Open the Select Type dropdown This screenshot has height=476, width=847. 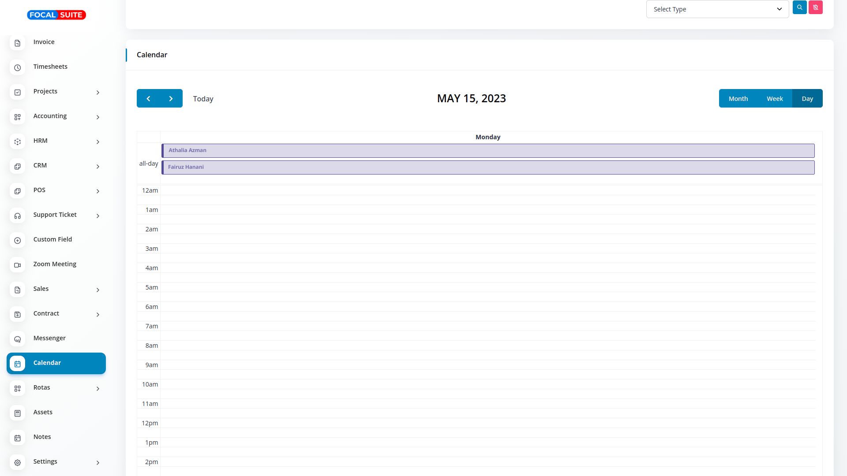coord(717,9)
